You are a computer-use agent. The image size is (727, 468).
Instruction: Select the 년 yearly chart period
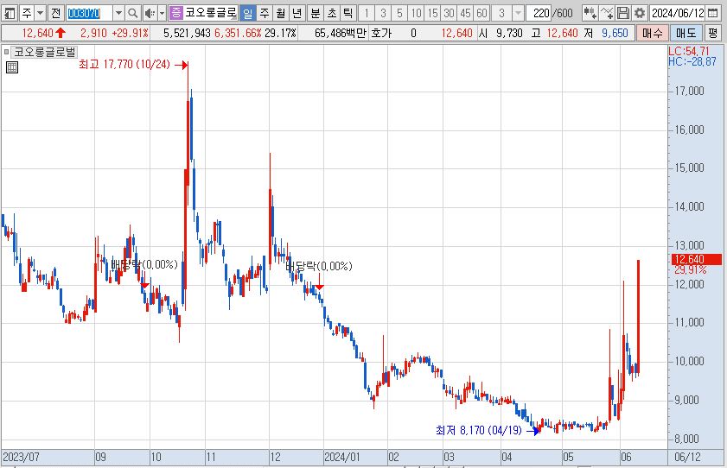tap(297, 13)
